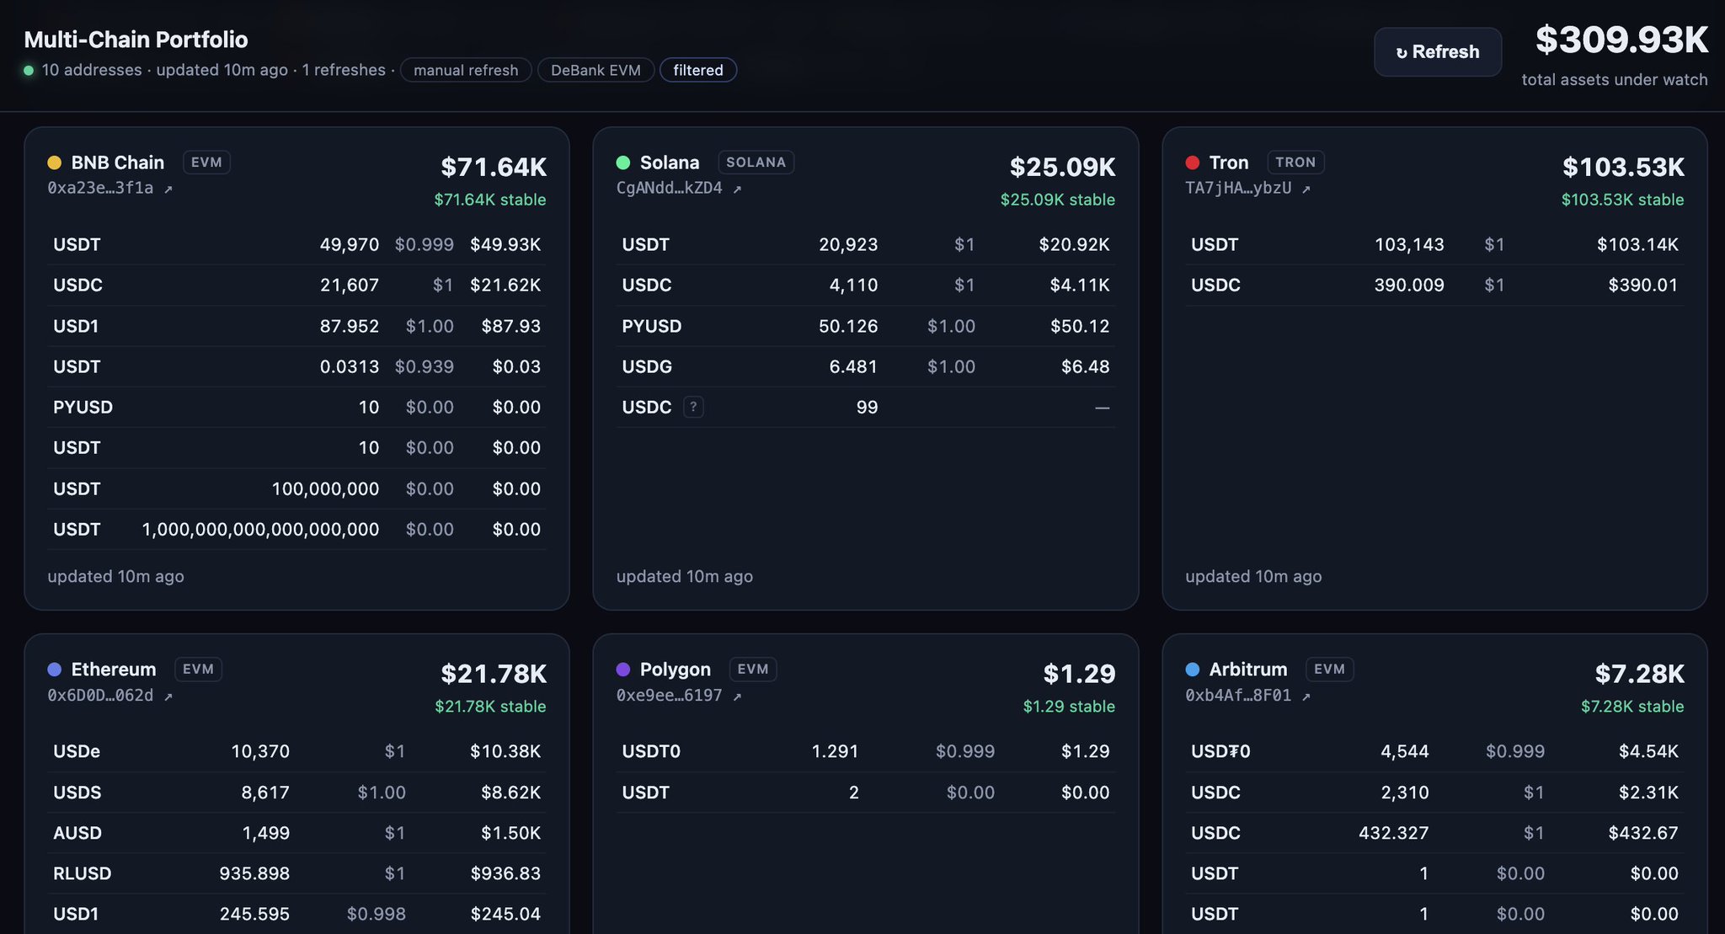
Task: Click the Solana green dot indicator
Action: [623, 163]
